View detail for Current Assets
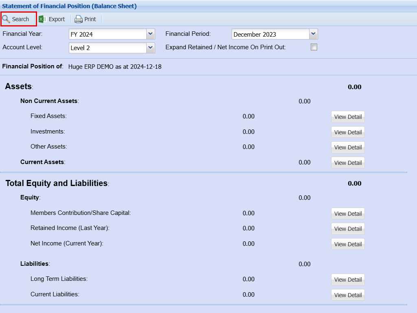 pyautogui.click(x=348, y=163)
